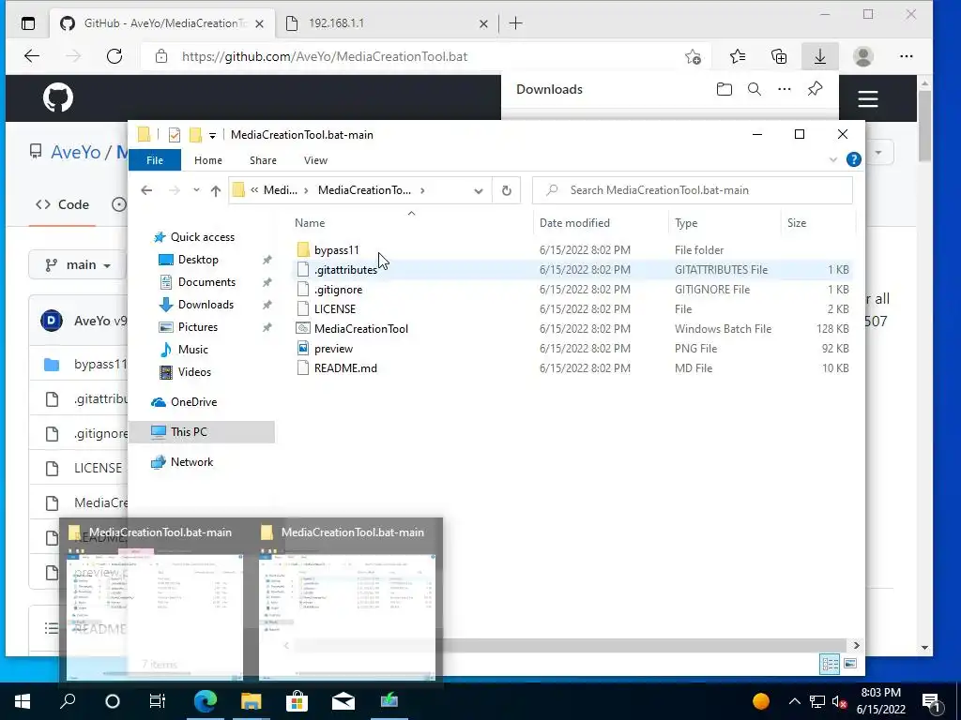Expand address bar history dropdown
This screenshot has height=720, width=961.
pyautogui.click(x=478, y=190)
